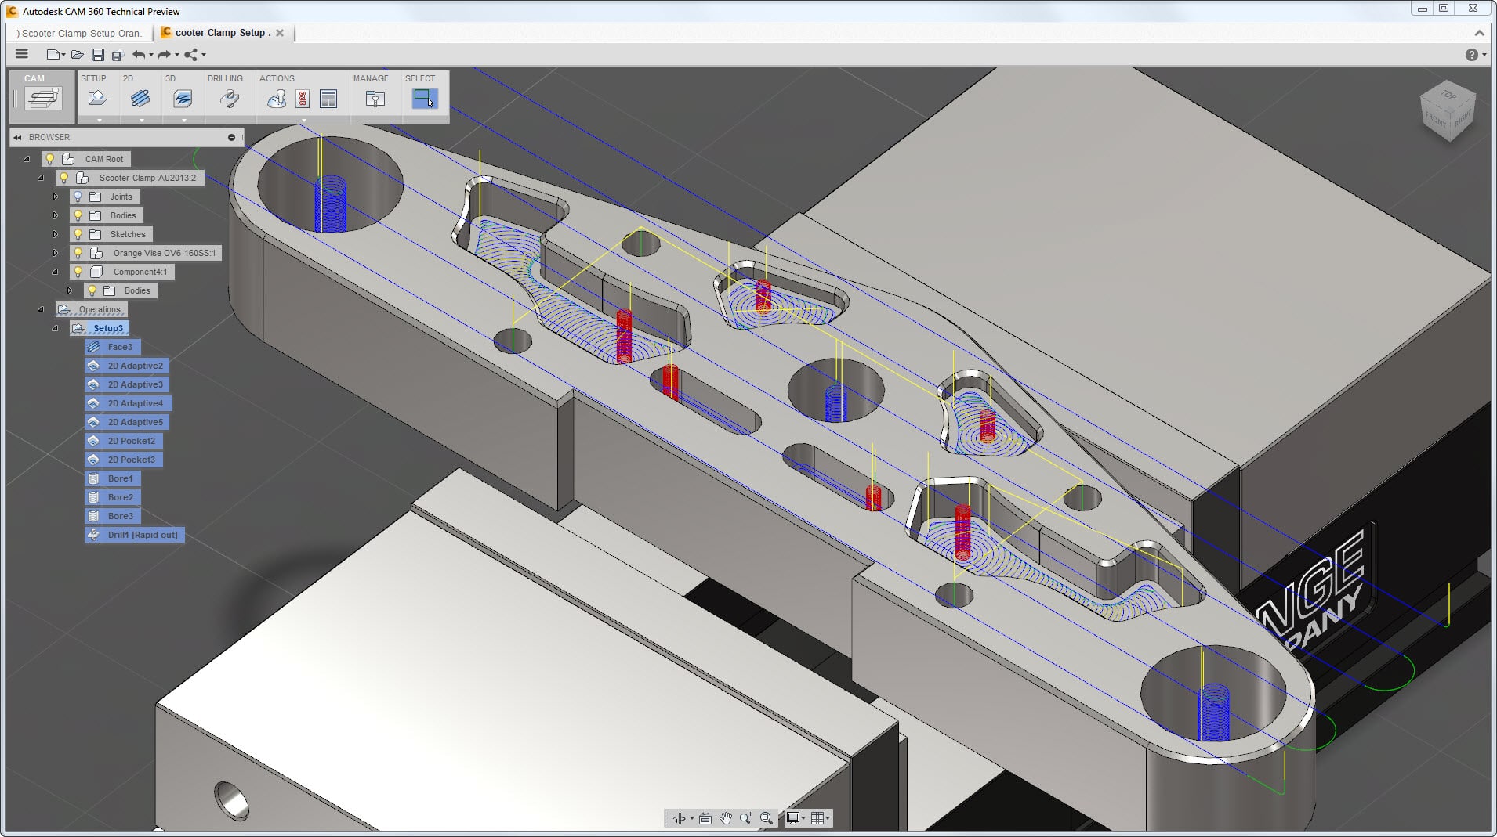The width and height of the screenshot is (1497, 837).
Task: Click the Setup Sheet icon
Action: (x=328, y=99)
